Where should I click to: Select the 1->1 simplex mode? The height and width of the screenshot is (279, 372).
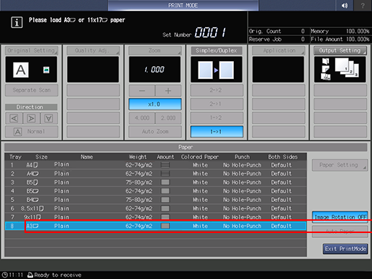[217, 132]
